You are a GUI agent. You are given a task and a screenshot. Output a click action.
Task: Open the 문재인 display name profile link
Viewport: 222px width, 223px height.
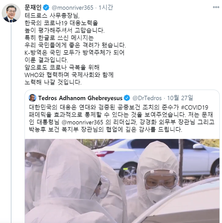pos(33,7)
